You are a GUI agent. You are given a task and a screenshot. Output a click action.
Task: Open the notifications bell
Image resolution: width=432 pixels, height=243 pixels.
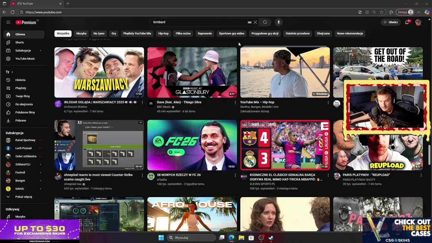[x=407, y=22]
